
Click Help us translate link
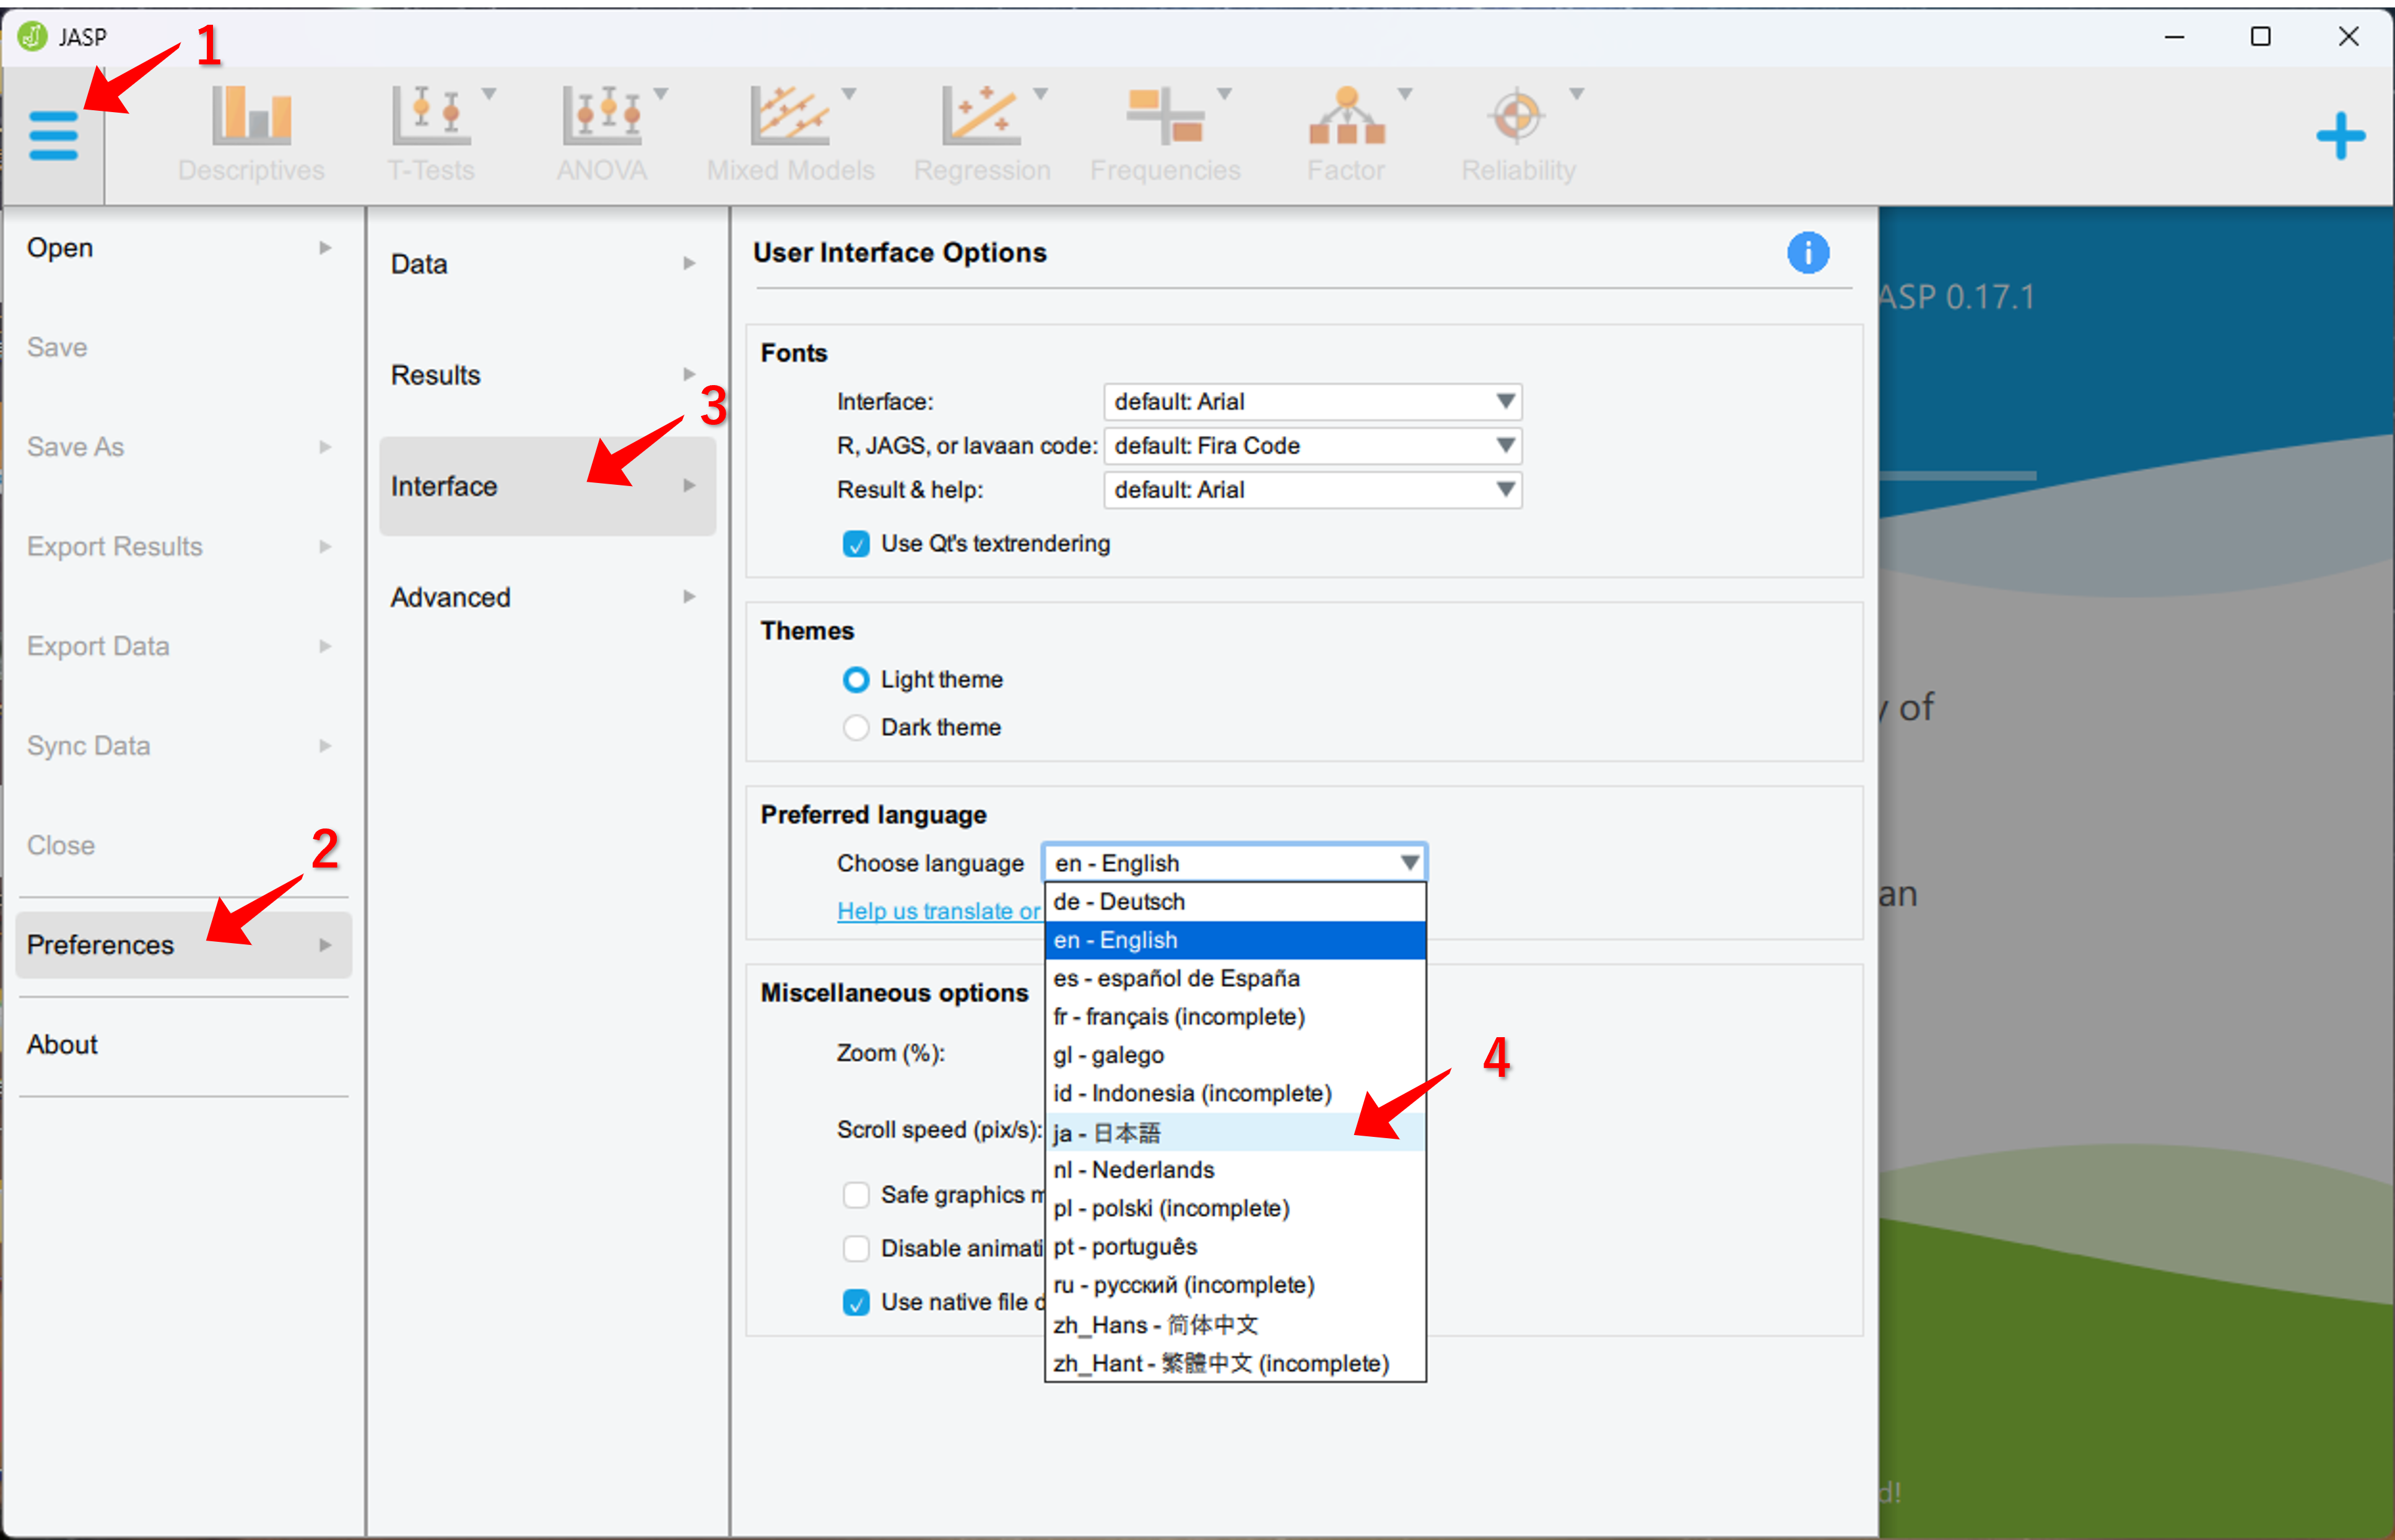[939, 911]
